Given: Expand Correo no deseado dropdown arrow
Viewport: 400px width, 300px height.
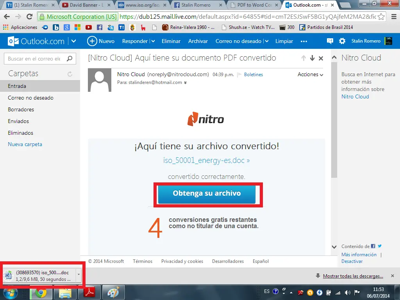Looking at the screenshot, I should pyautogui.click(x=266, y=41).
